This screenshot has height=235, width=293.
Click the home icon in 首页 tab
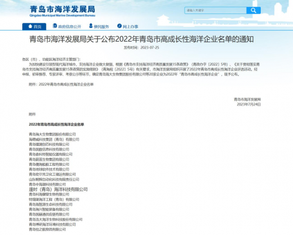click(x=30, y=26)
